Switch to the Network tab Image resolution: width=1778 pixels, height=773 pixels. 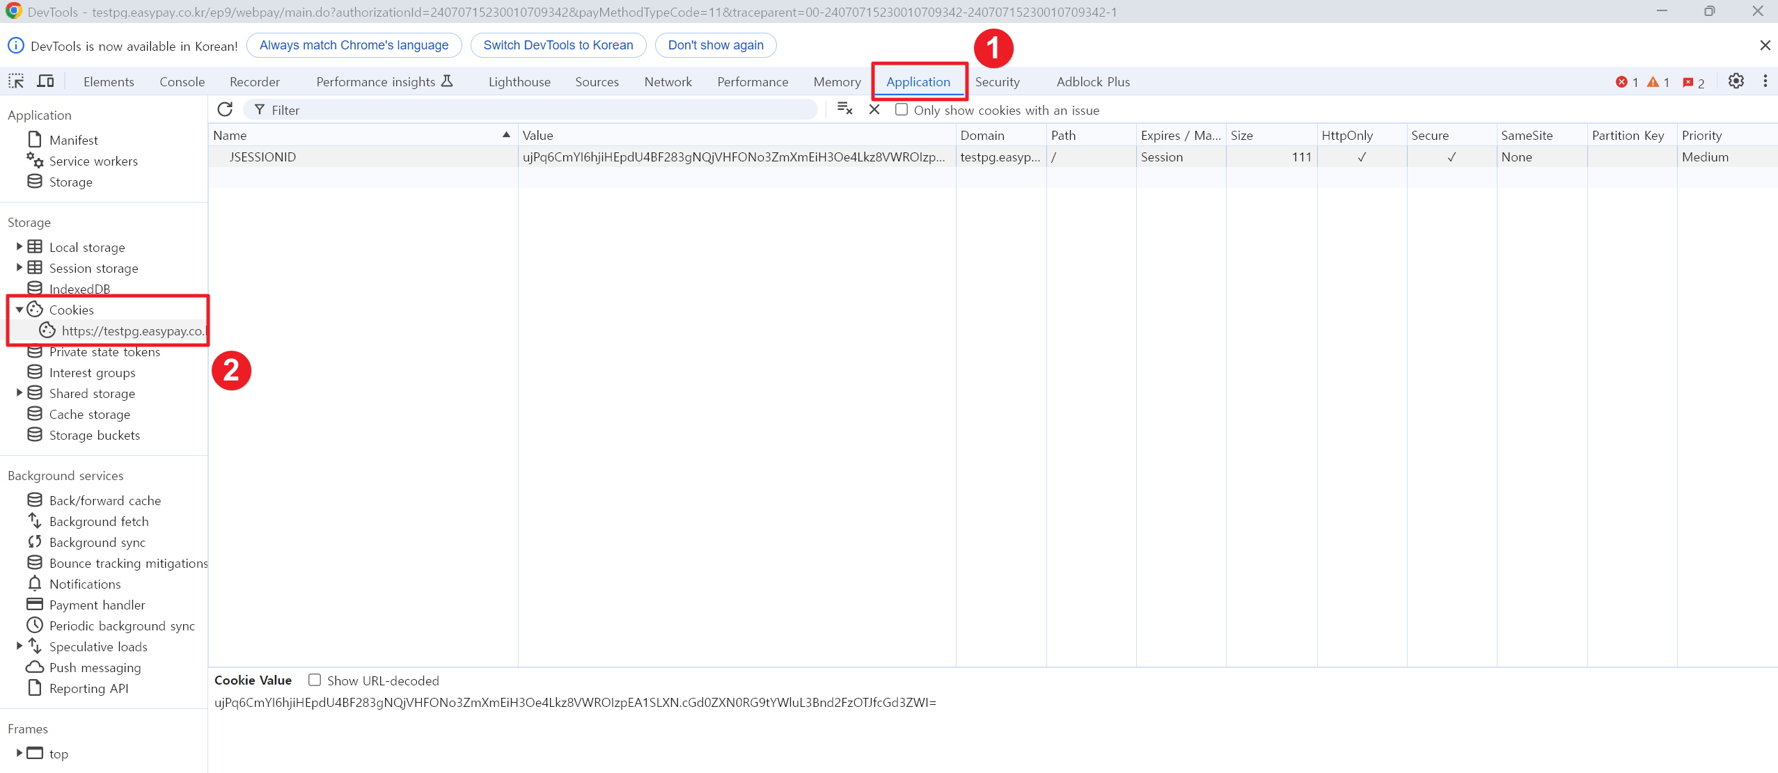click(668, 82)
